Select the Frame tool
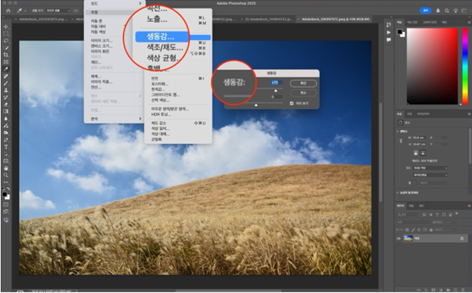 click(x=5, y=62)
